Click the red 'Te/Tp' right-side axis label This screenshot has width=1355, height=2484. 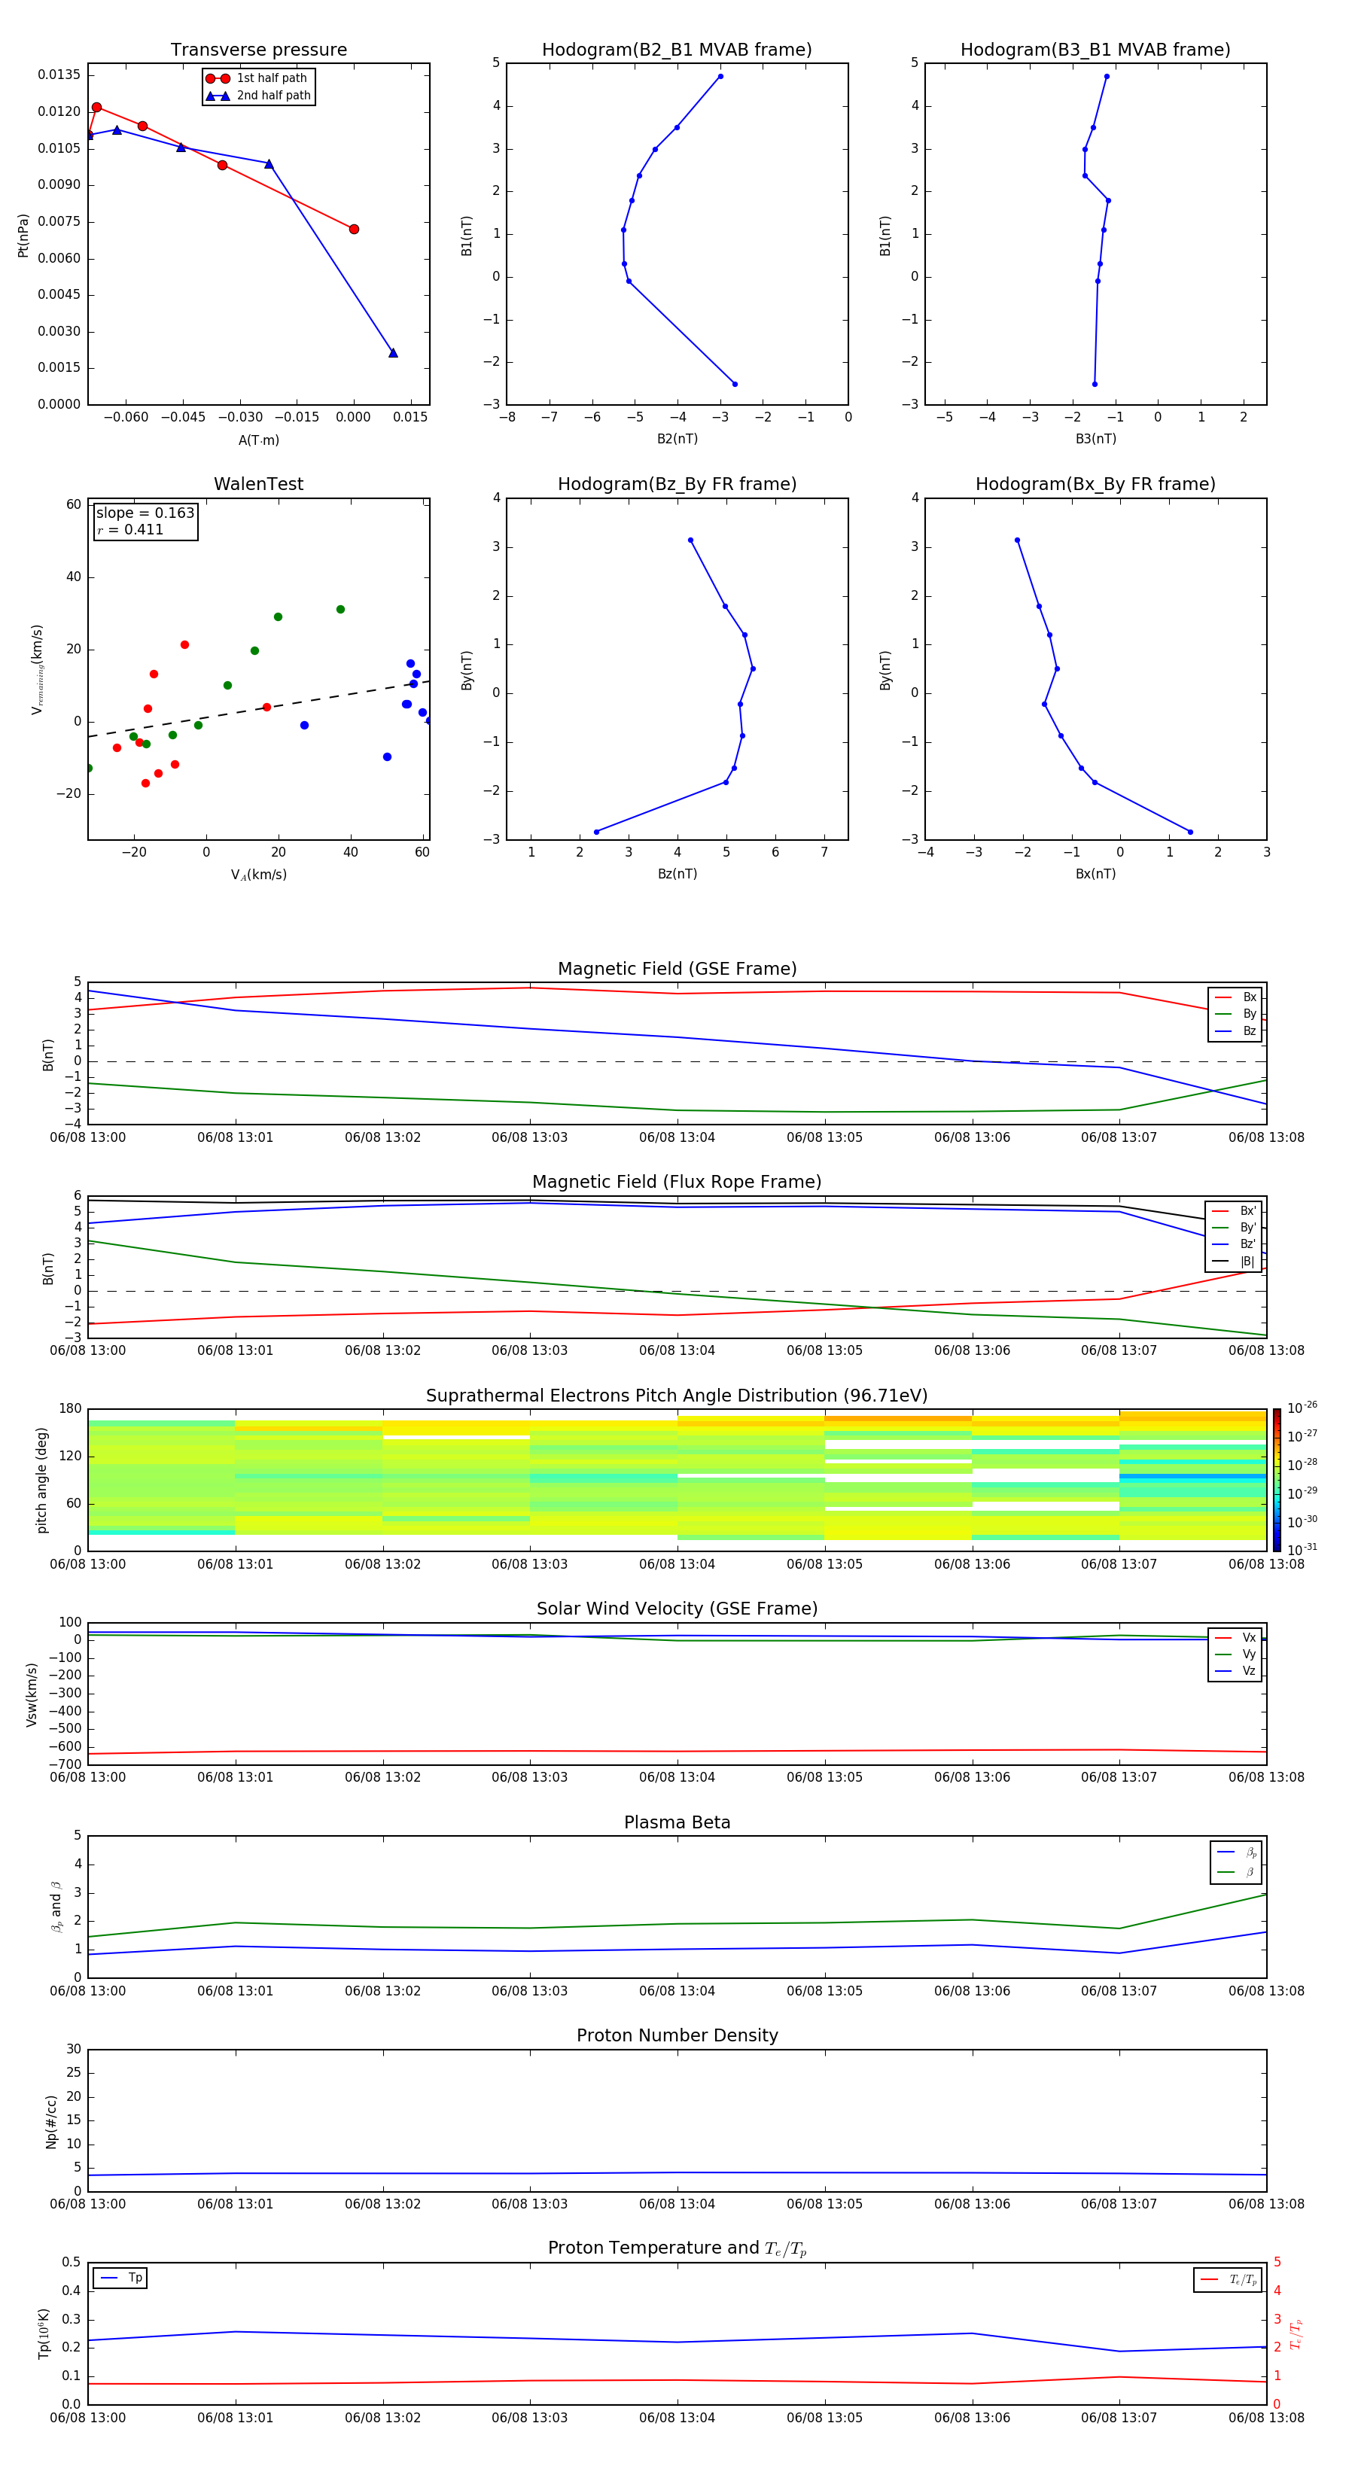point(1296,2333)
